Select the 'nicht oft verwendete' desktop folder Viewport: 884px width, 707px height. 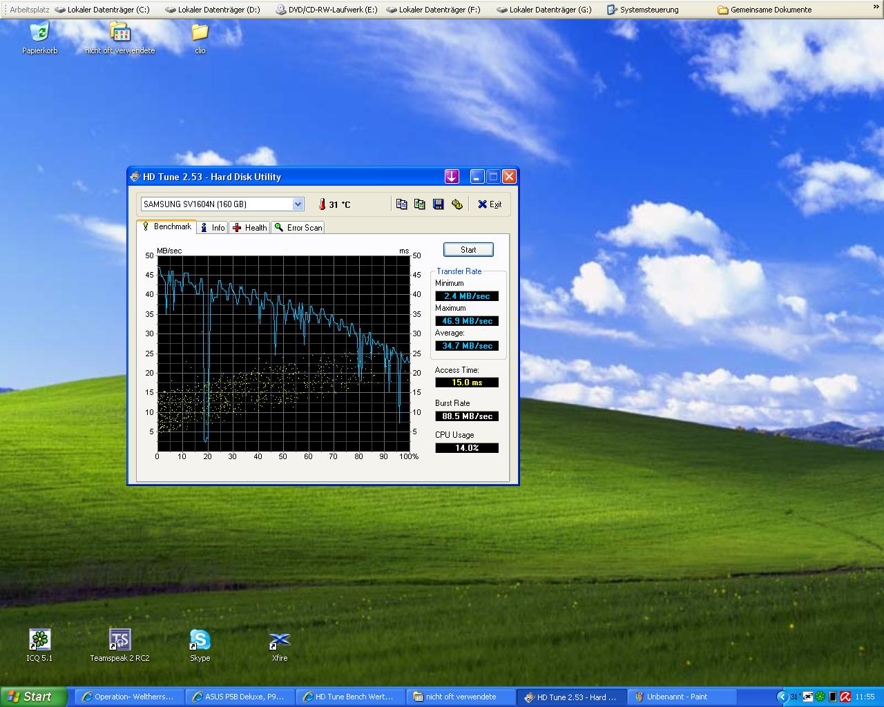tap(119, 37)
